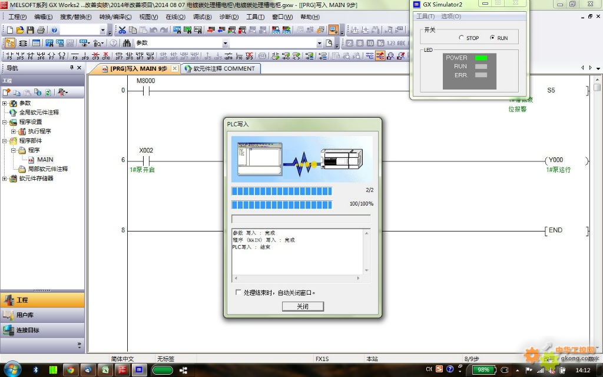Viewport: 603px width, 377px height.
Task: Open the 诊断(D) menu
Action: 229,17
